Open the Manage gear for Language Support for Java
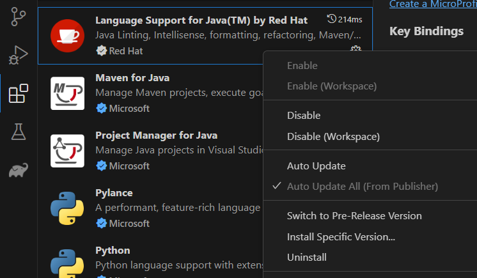This screenshot has height=278, width=477. coord(356,49)
